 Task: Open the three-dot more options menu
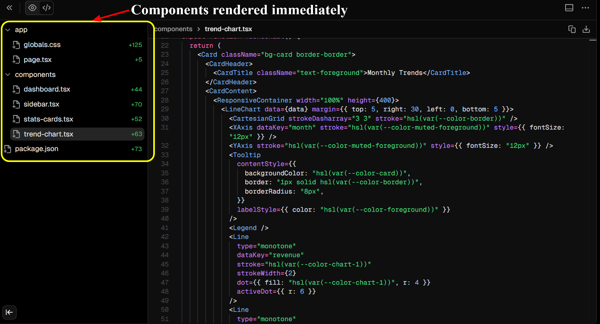[x=585, y=8]
